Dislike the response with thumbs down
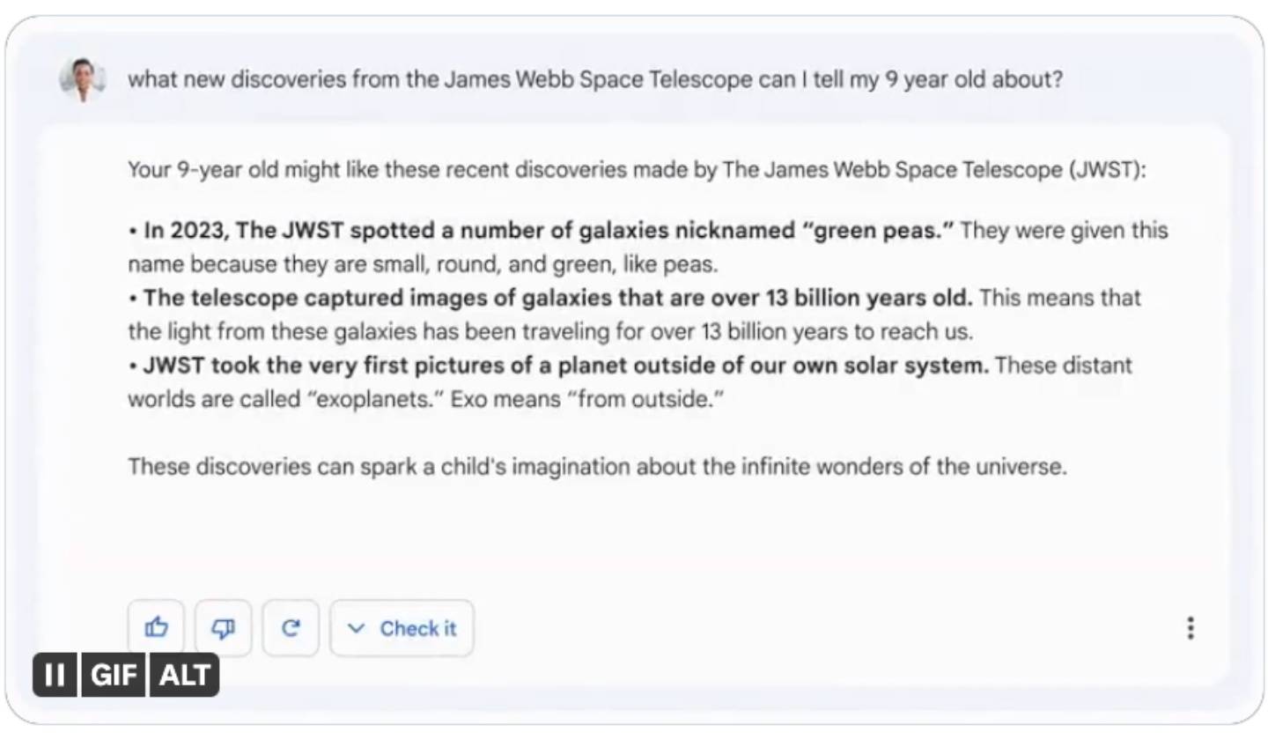The image size is (1268, 740). click(223, 628)
